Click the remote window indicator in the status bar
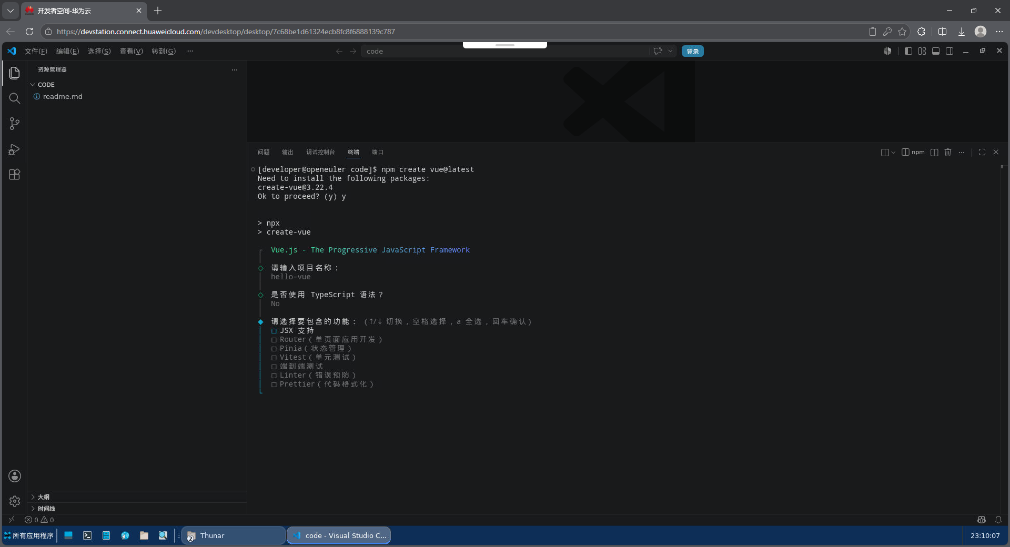Viewport: 1010px width, 547px height. (12, 520)
